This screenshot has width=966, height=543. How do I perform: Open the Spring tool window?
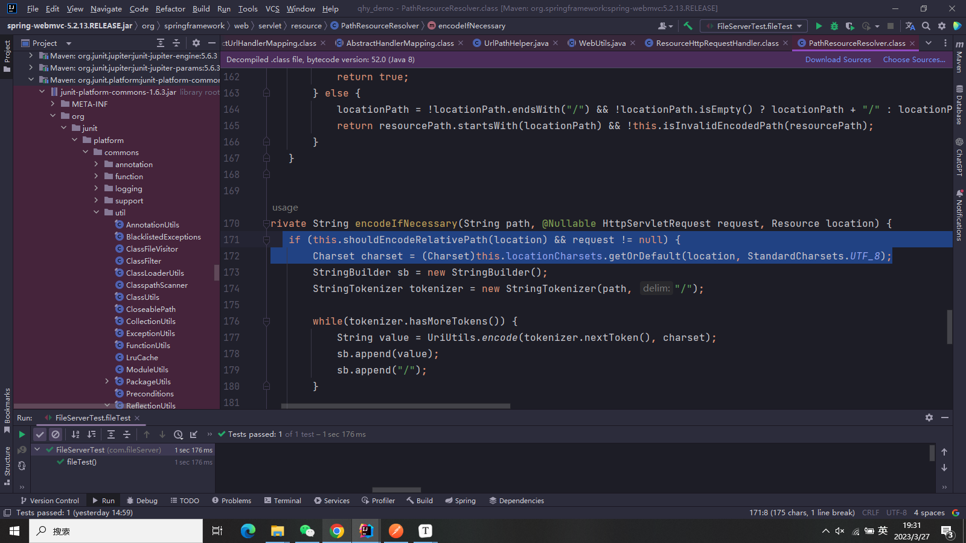coord(460,501)
